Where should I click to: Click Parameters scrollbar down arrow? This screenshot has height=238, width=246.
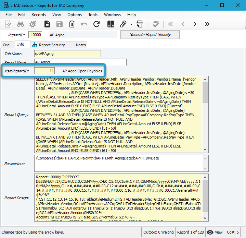[x=205, y=168]
